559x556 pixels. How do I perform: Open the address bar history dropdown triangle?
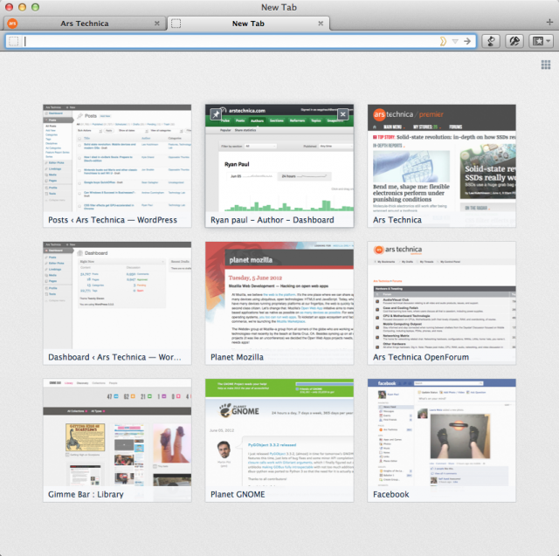pos(455,41)
